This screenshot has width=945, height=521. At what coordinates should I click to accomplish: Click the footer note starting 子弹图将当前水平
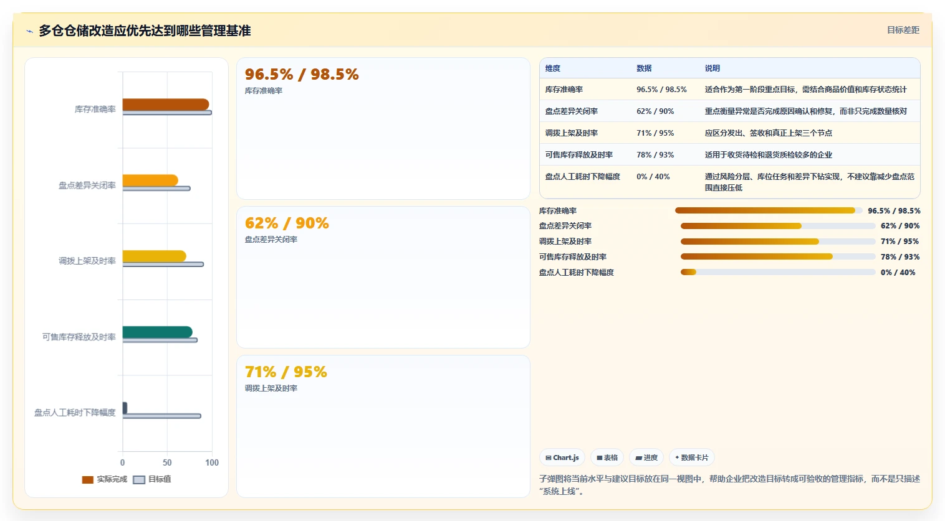point(729,485)
